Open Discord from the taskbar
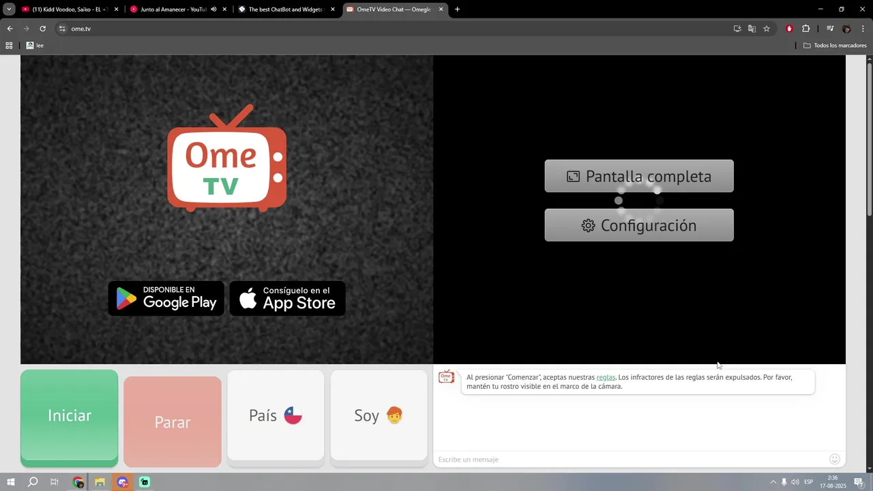The width and height of the screenshot is (873, 491). pyautogui.click(x=122, y=482)
